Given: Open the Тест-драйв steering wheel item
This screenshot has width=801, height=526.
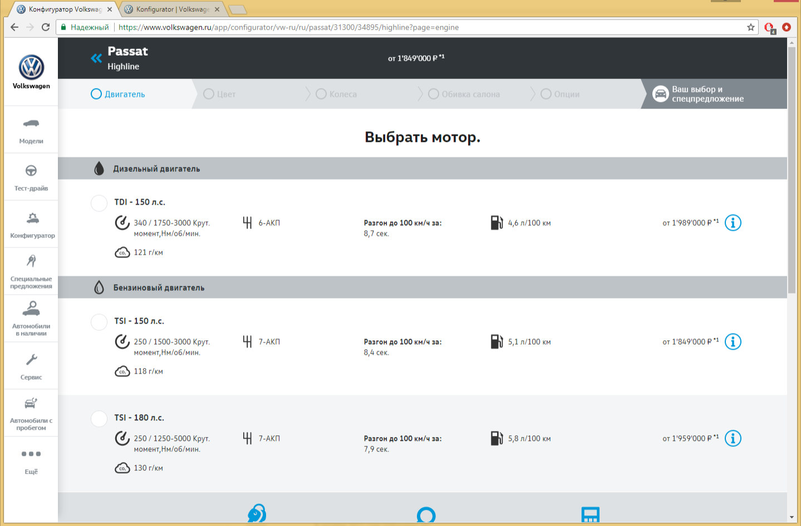Looking at the screenshot, I should coord(31,177).
